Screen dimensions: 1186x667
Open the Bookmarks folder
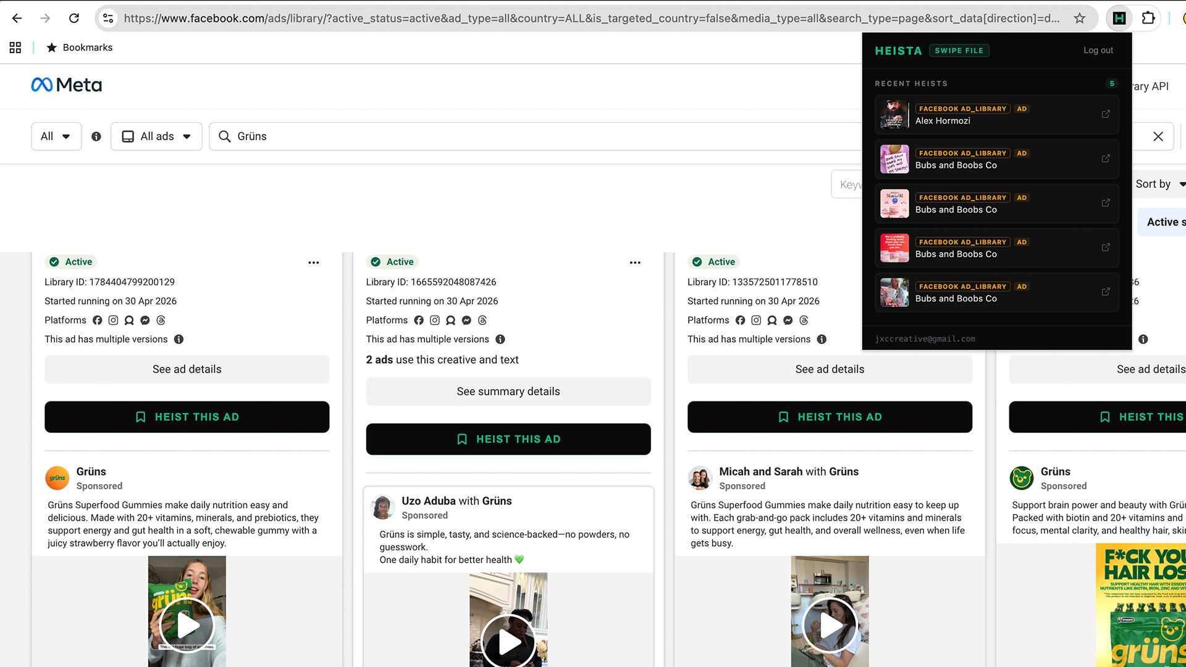point(80,48)
